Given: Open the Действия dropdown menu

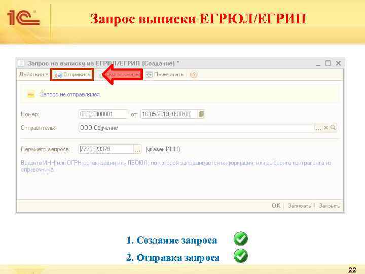Looking at the screenshot, I should click(34, 74).
